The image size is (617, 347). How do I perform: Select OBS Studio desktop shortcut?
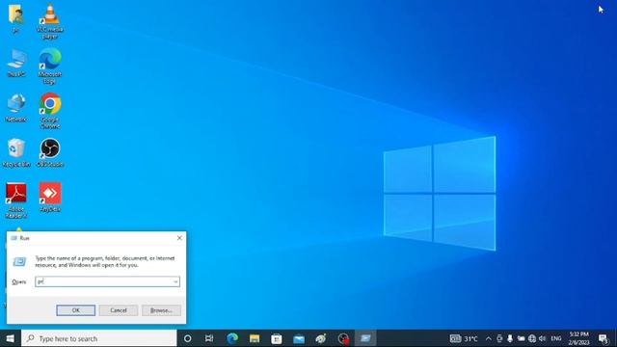50,152
